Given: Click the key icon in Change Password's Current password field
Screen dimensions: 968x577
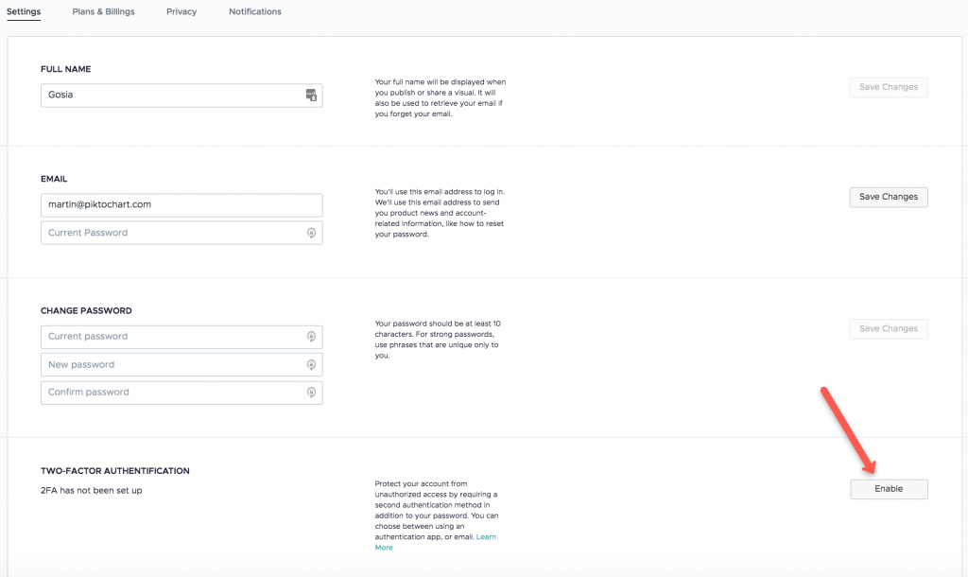Looking at the screenshot, I should click(311, 337).
